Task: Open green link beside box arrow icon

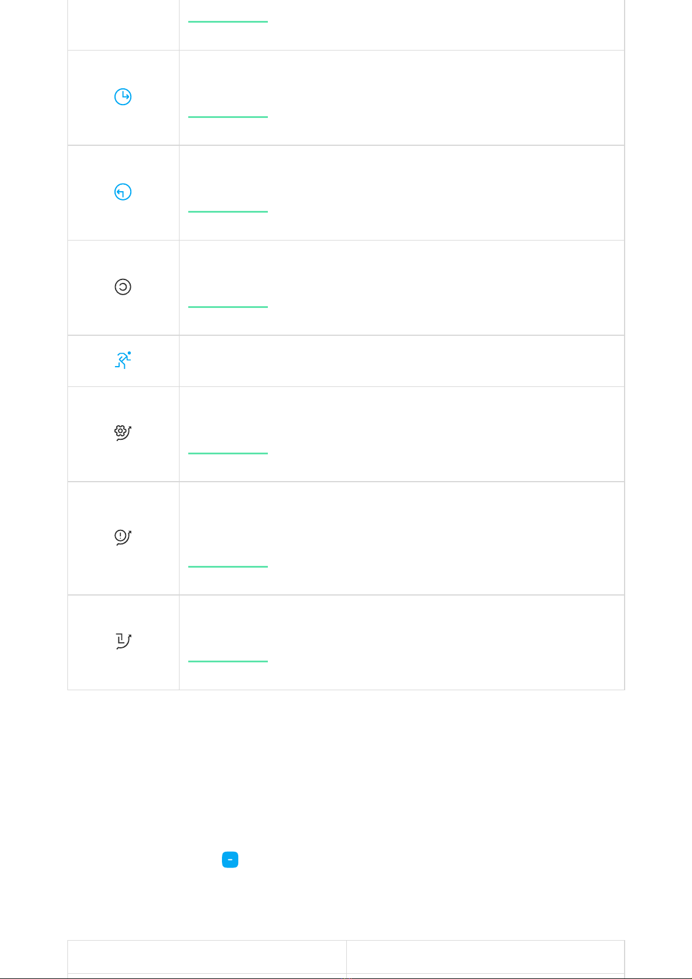Action: 228,661
